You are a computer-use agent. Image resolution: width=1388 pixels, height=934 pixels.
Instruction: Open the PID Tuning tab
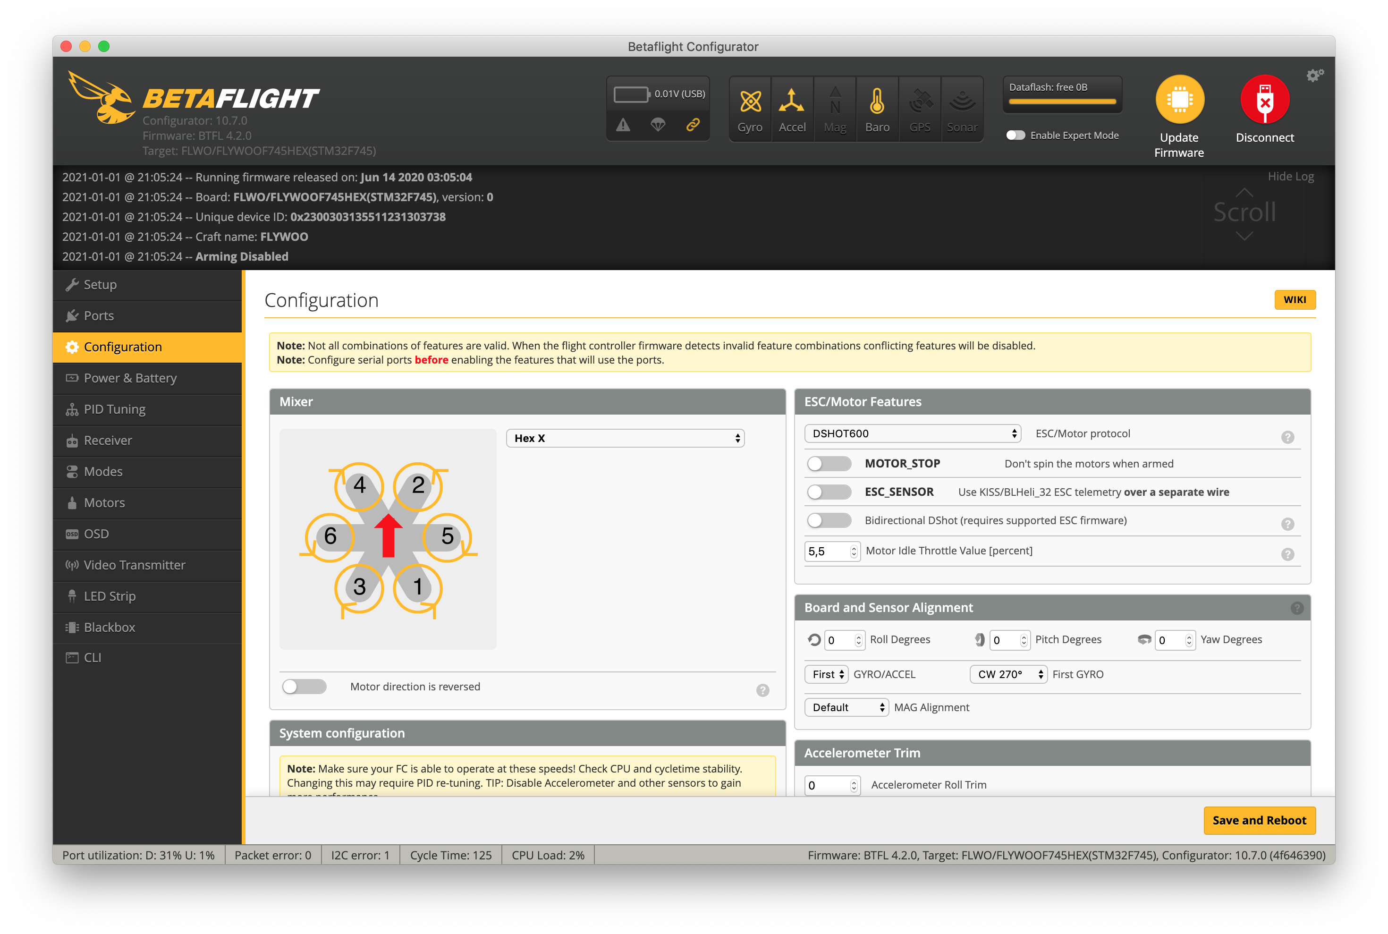pyautogui.click(x=147, y=409)
